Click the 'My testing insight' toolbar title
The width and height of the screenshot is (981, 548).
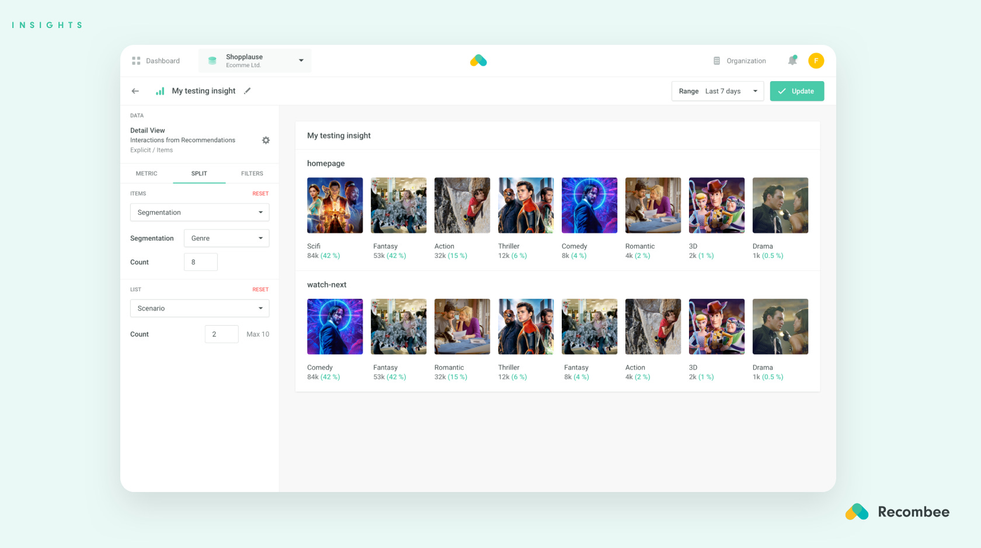click(204, 91)
